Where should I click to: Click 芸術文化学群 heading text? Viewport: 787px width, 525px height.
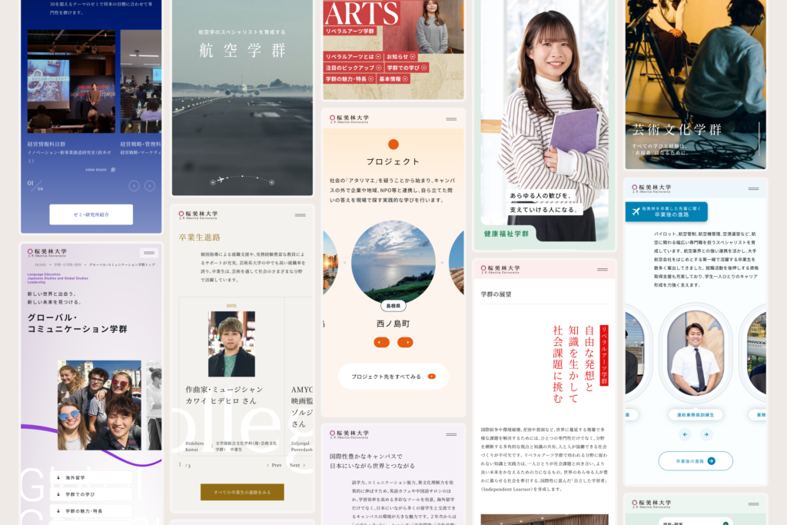(x=676, y=129)
